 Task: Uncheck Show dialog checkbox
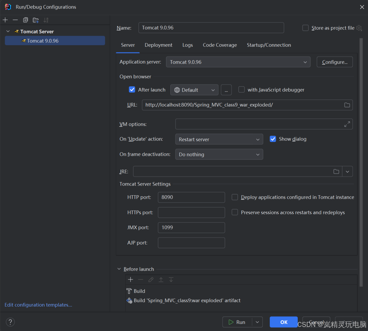pos(273,139)
